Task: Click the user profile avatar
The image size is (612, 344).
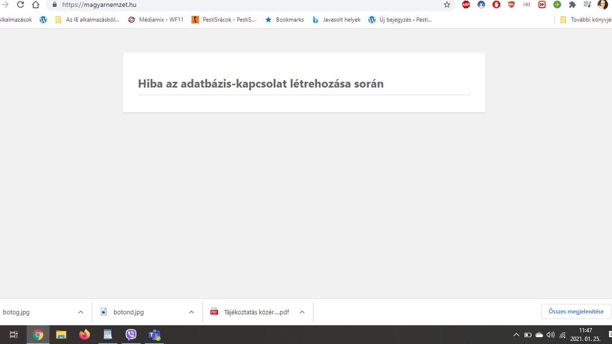Action: coord(602,5)
